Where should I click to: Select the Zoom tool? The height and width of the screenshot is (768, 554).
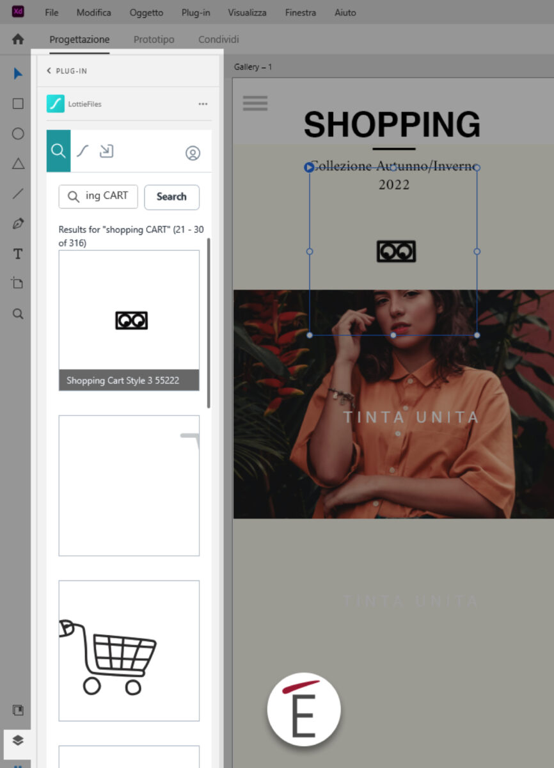coord(18,314)
